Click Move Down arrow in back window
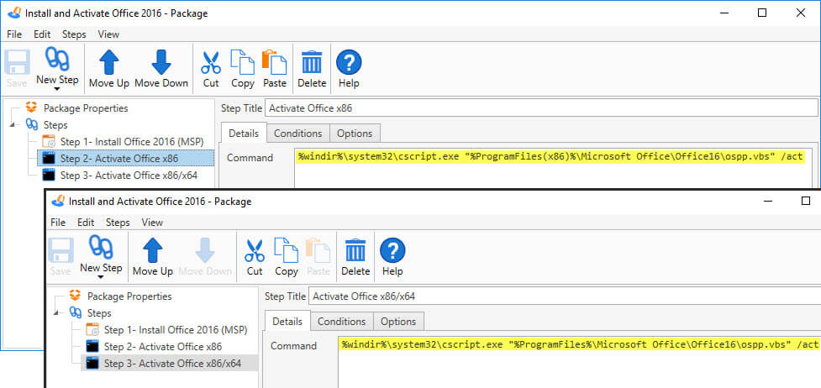821x388 pixels. point(161,63)
